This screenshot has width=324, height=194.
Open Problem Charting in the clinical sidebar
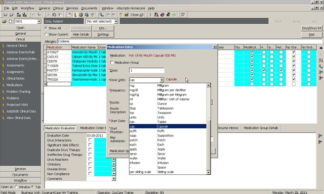point(18,92)
